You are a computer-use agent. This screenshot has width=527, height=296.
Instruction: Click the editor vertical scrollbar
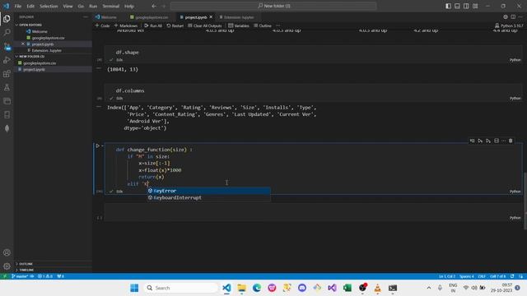pyautogui.click(x=525, y=201)
